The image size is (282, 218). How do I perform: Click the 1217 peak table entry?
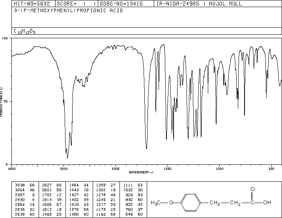106,205
